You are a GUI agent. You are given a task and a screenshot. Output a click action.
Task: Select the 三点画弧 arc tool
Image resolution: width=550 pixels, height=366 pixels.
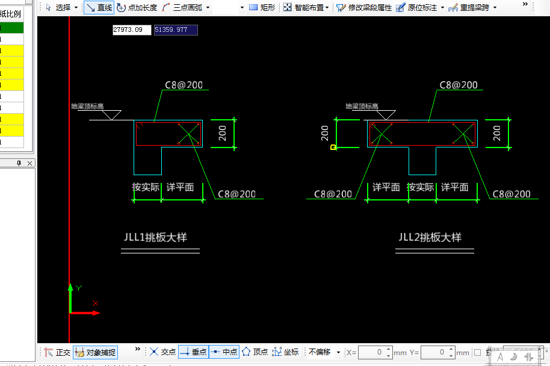click(182, 7)
